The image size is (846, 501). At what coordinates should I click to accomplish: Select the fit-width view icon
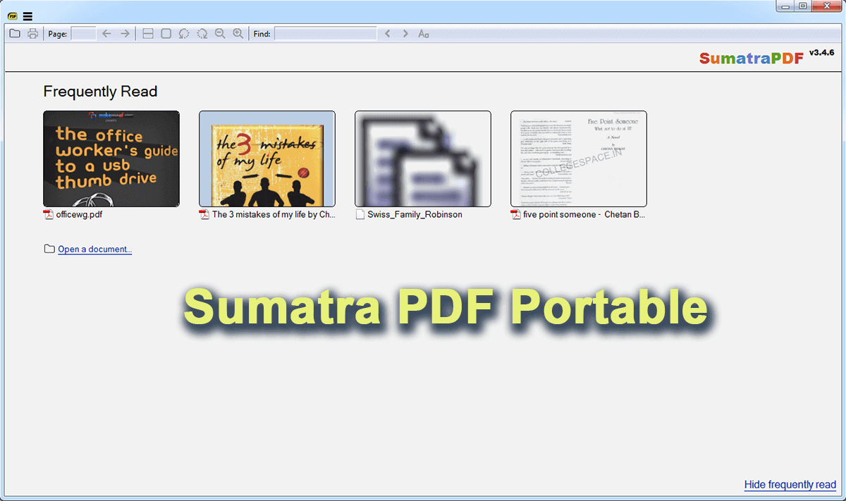pyautogui.click(x=147, y=33)
